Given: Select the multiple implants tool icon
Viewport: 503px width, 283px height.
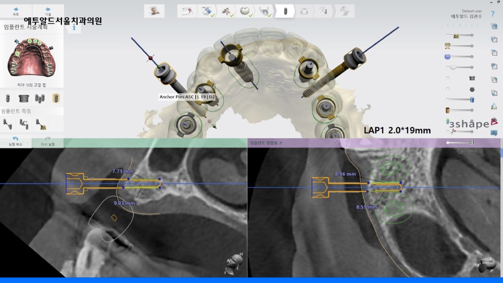Looking at the screenshot, I should click(40, 98).
